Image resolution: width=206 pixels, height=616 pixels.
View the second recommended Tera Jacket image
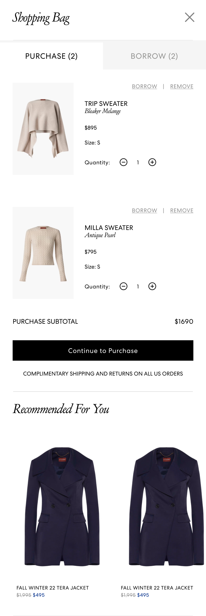(166, 507)
